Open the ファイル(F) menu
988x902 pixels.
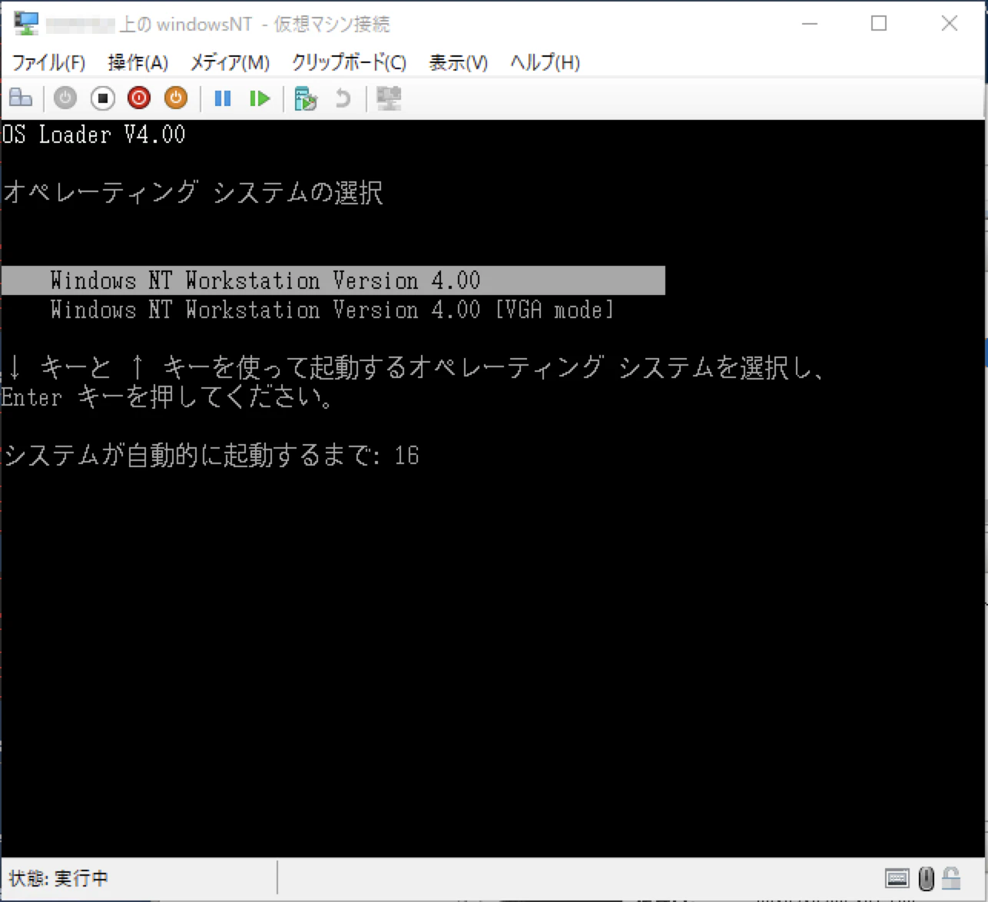click(48, 62)
